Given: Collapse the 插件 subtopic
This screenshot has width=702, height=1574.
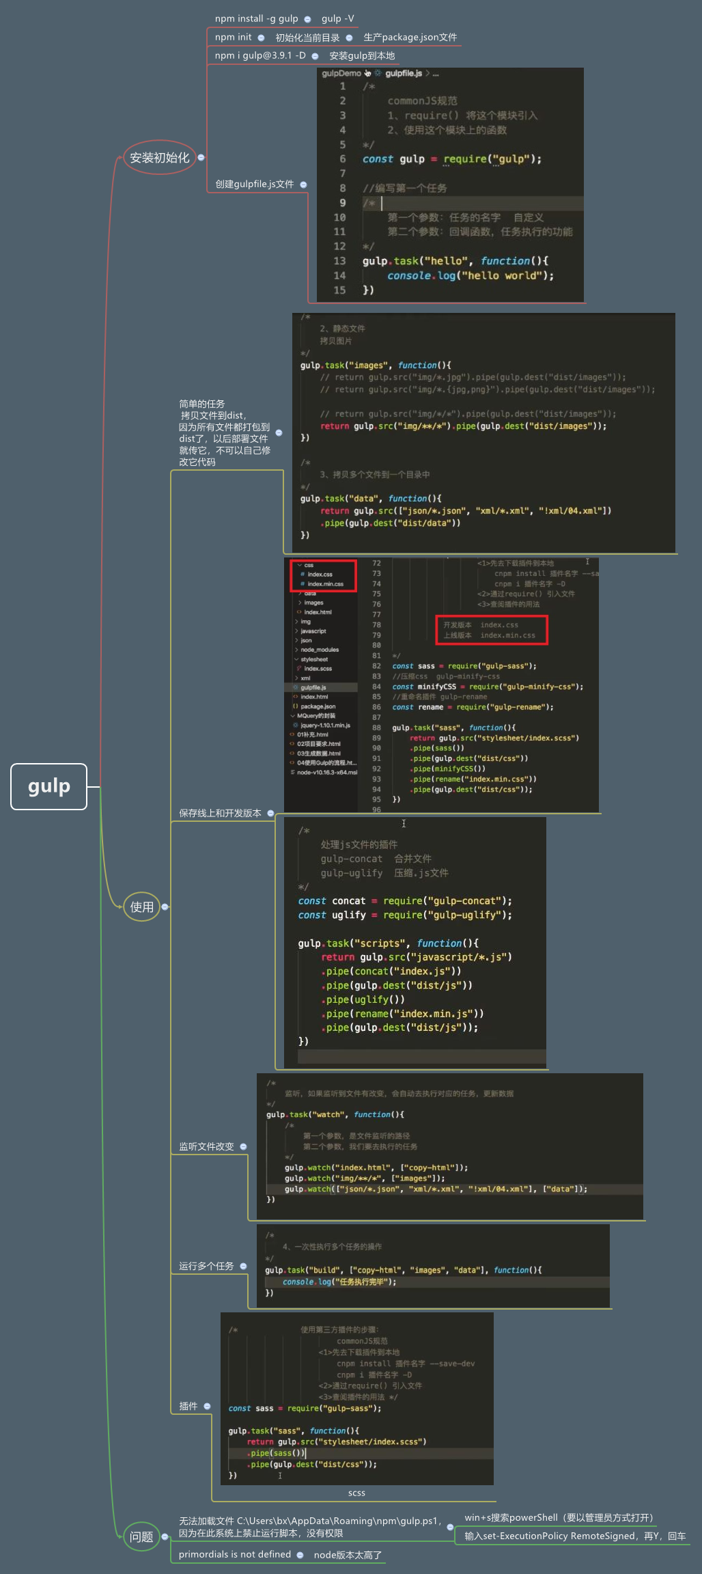Looking at the screenshot, I should click(207, 1406).
